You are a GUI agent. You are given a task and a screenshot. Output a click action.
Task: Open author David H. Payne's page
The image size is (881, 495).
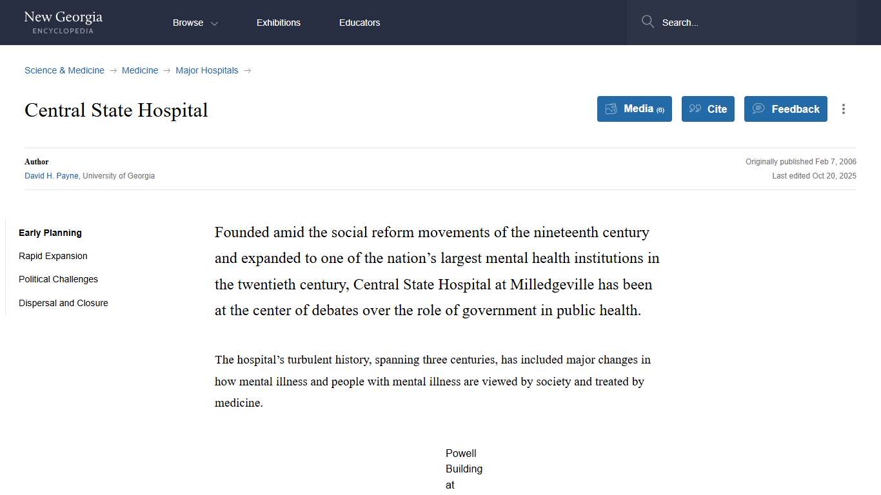[x=52, y=175]
